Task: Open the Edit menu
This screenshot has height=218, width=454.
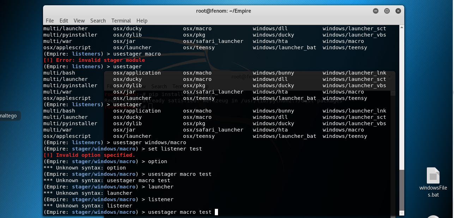Action: click(64, 21)
